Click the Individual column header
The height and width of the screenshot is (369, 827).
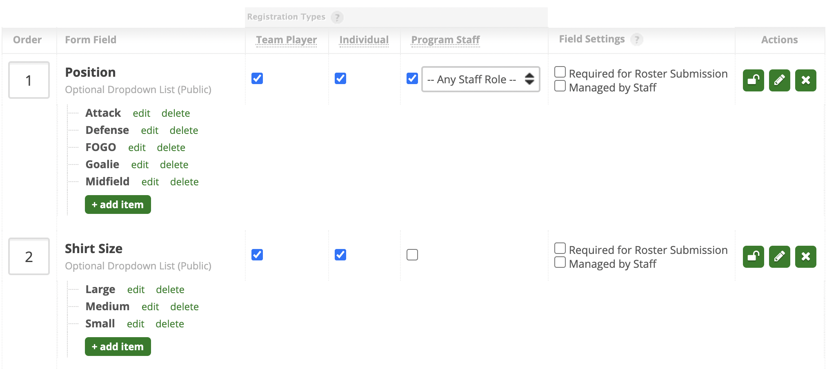point(364,40)
